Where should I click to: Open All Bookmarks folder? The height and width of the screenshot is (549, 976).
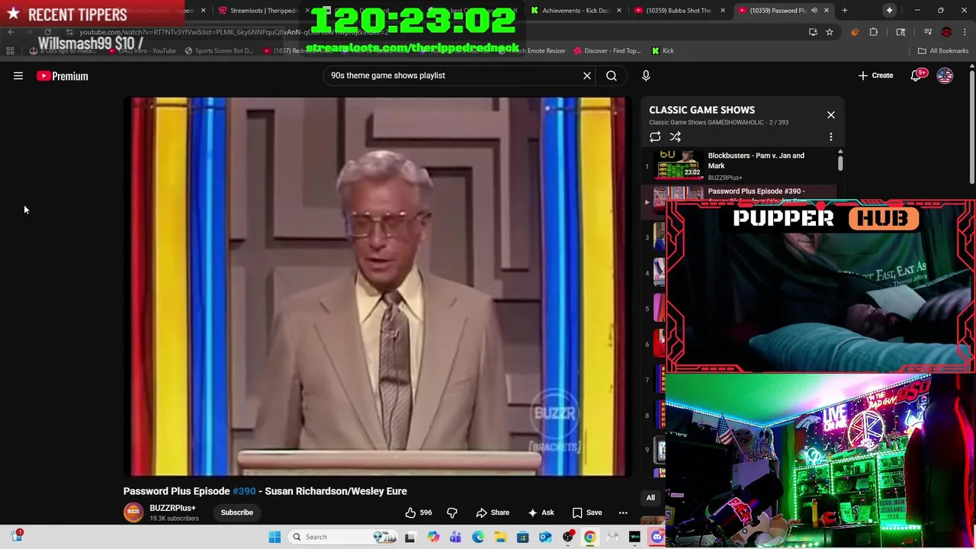click(x=943, y=51)
